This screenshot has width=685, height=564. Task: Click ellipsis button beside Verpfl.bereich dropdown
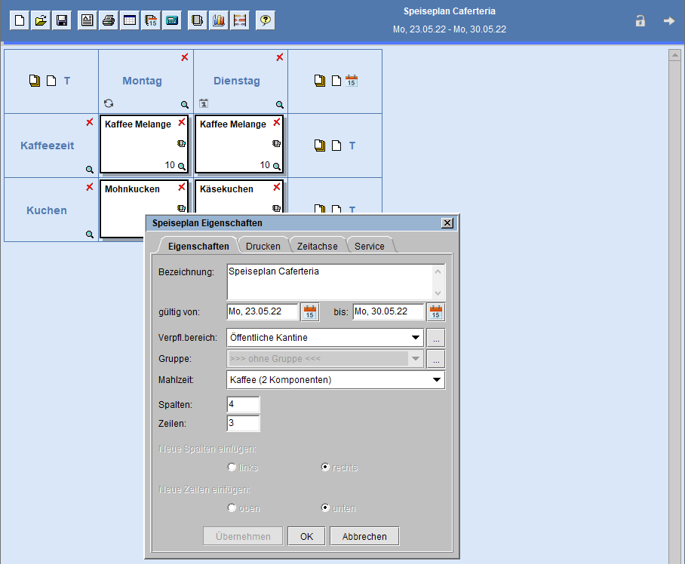coord(435,338)
